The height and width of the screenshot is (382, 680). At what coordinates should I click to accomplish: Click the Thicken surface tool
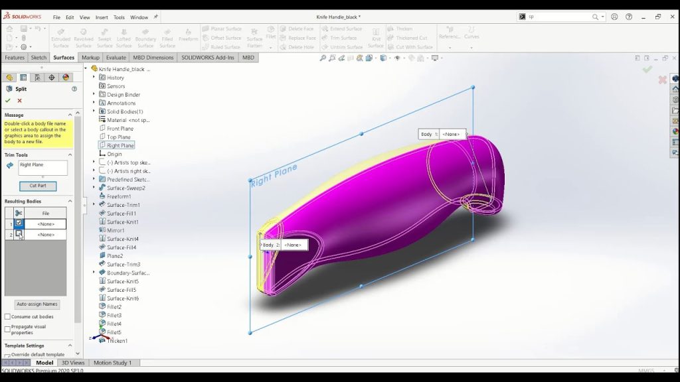[400, 29]
